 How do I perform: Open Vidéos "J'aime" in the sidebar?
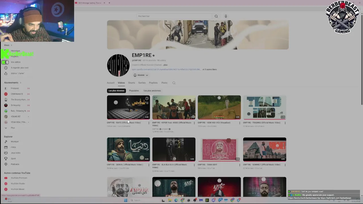[x=18, y=73]
